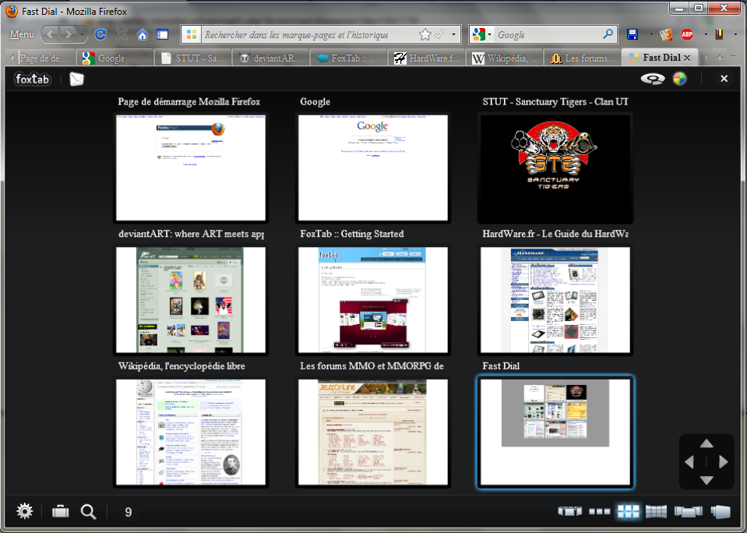
Task: Reload the page with the refresh icon
Action: tap(100, 34)
